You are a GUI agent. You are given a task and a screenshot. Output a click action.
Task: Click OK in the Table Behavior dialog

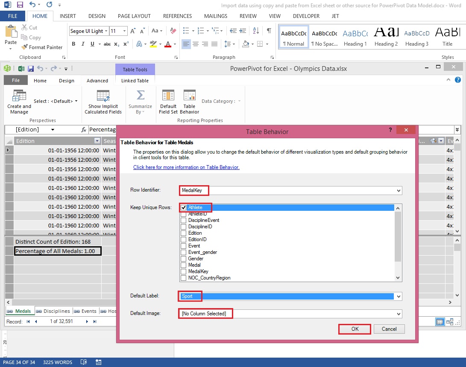point(354,329)
